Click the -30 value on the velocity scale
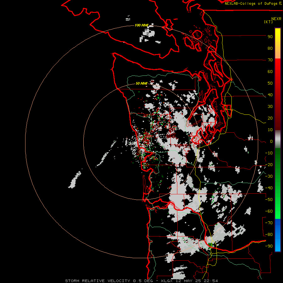The width and height of the screenshot is (283, 283). [x=269, y=176]
